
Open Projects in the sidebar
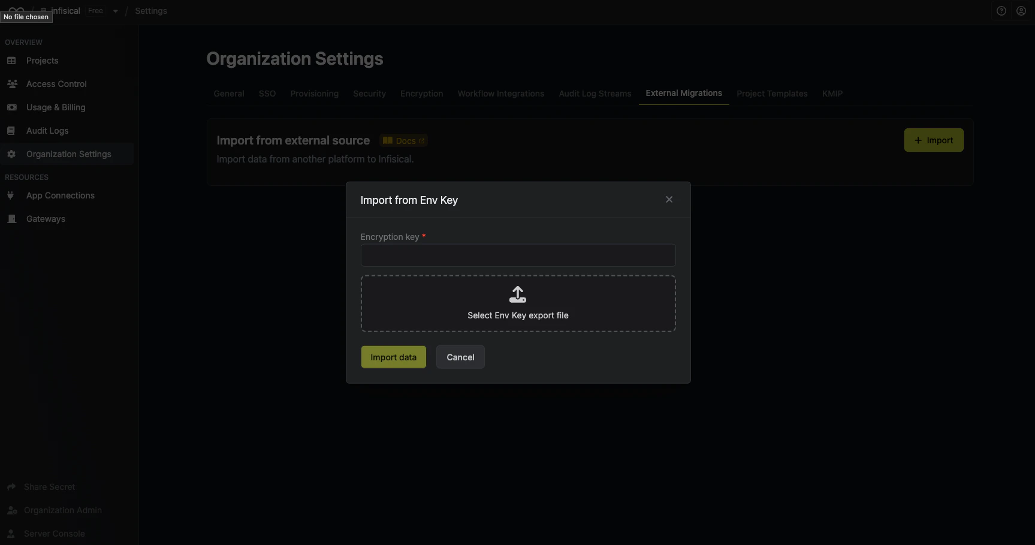pyautogui.click(x=43, y=61)
